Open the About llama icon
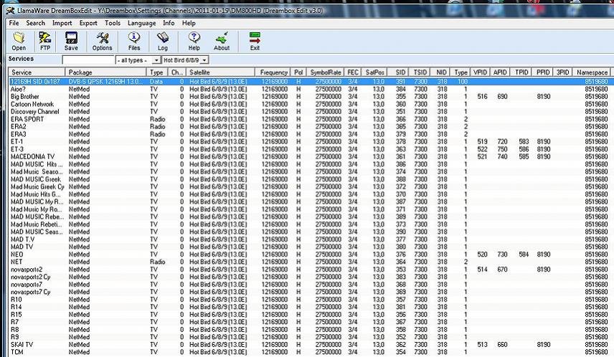The width and height of the screenshot is (614, 357). point(222,40)
